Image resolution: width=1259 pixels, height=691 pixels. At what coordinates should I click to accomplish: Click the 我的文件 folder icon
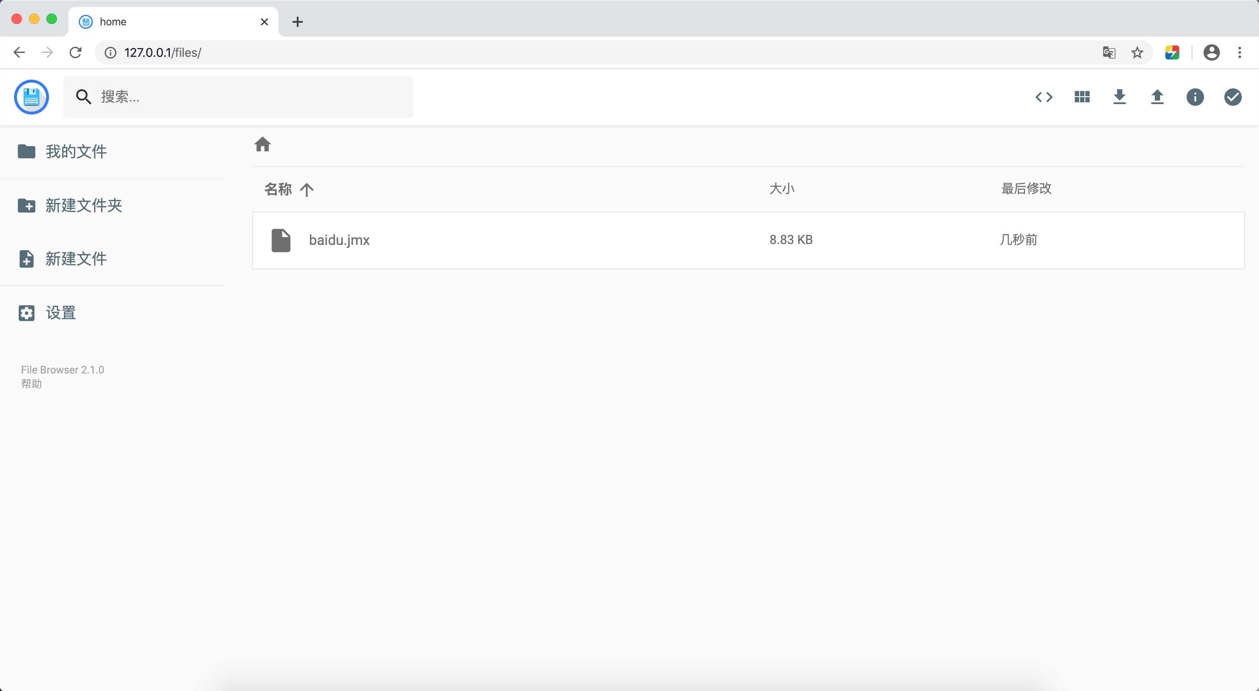(x=26, y=151)
